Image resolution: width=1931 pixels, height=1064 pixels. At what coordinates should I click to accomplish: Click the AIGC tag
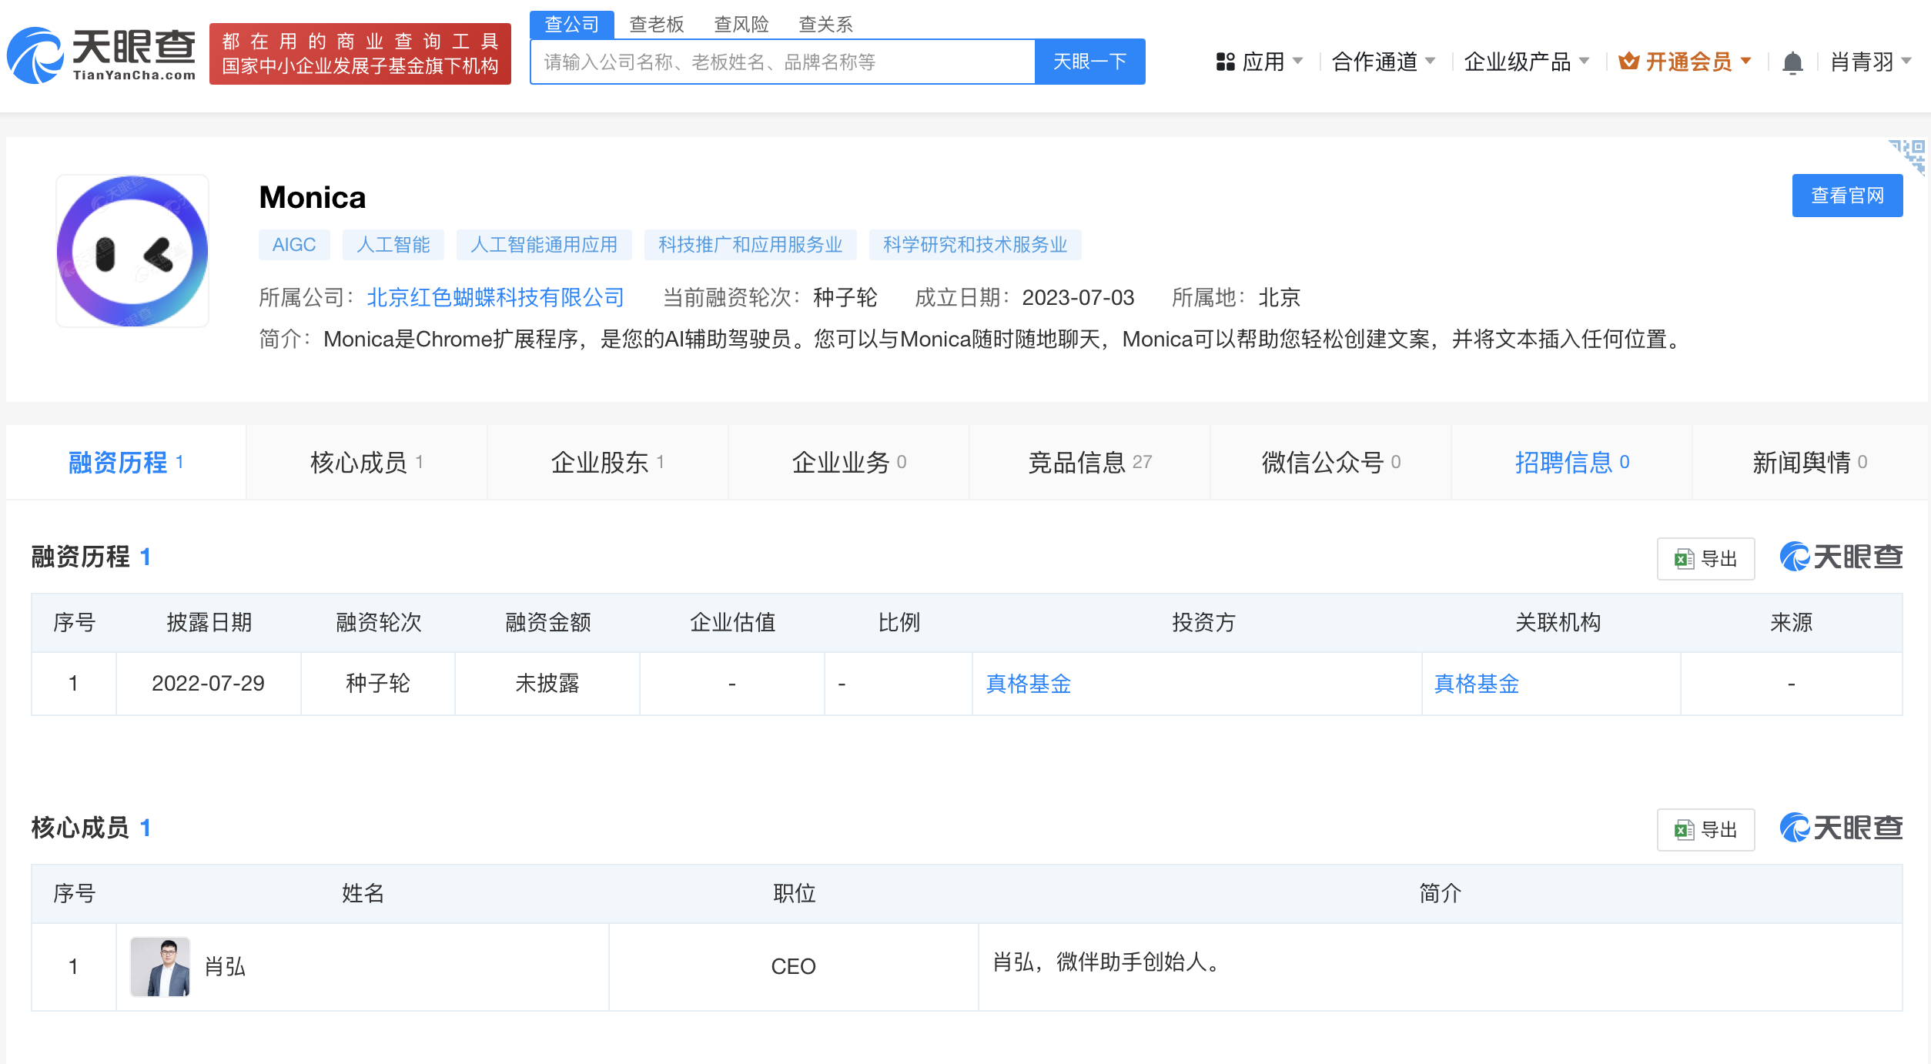(294, 245)
